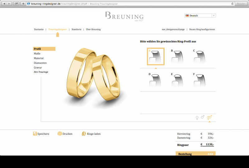Select the male ring symbol
The image size is (249, 168).
[x=203, y=117]
